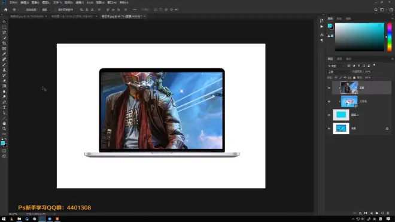The image size is (395, 222).
Task: Open the workspace switcher icon
Action: pos(382,10)
